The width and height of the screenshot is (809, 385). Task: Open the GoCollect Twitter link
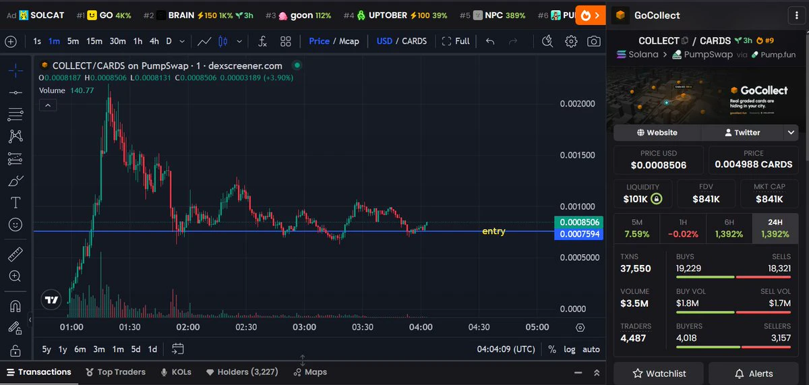[x=742, y=133]
